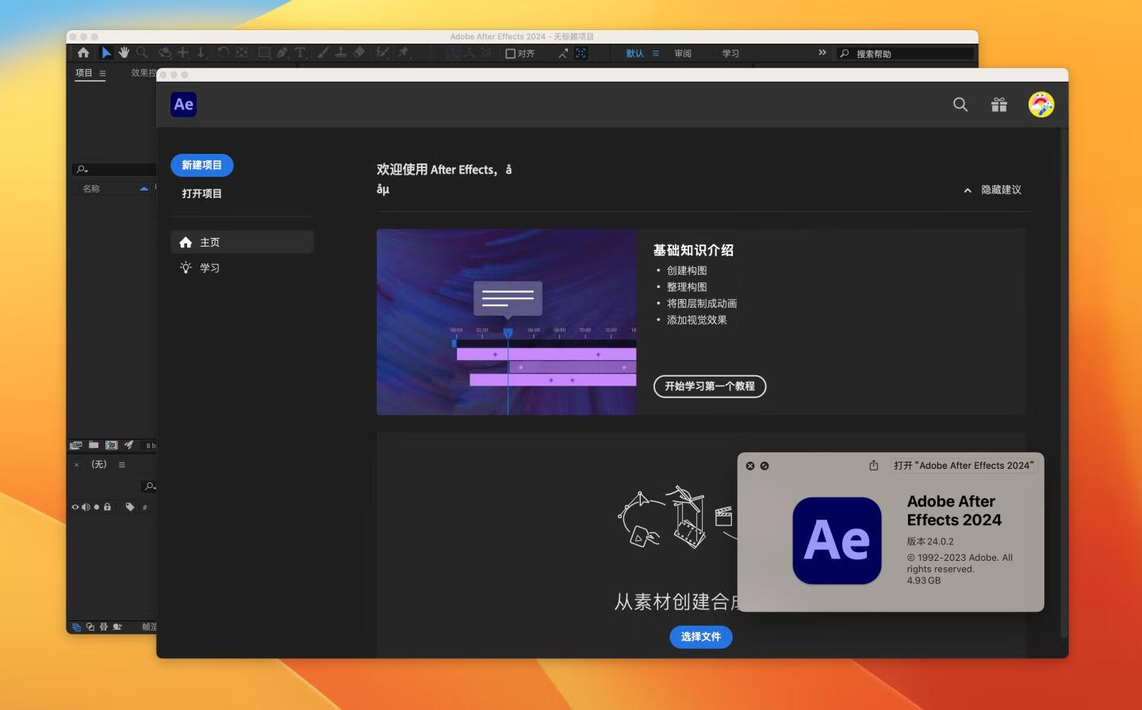Toggle the audio speaker column in the timeline
The width and height of the screenshot is (1142, 710).
(86, 506)
